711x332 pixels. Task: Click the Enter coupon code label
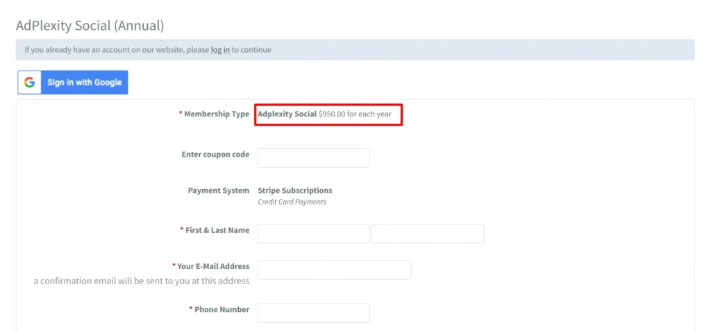[215, 155]
